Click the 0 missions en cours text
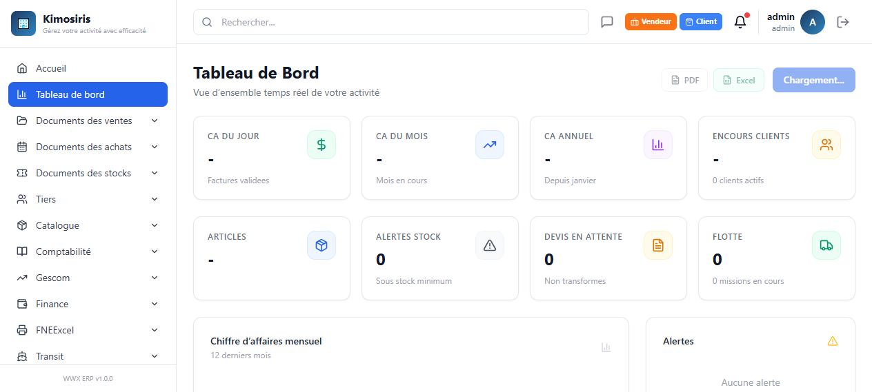 pos(749,281)
